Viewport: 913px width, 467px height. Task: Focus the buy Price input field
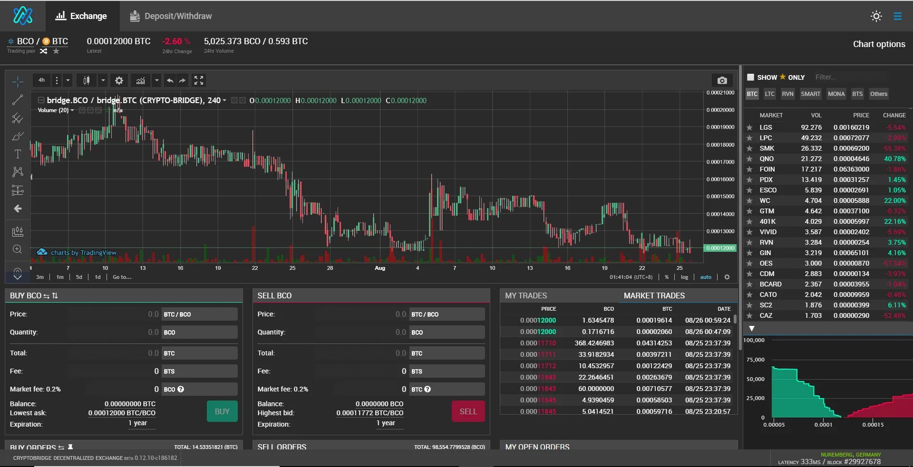(x=114, y=314)
